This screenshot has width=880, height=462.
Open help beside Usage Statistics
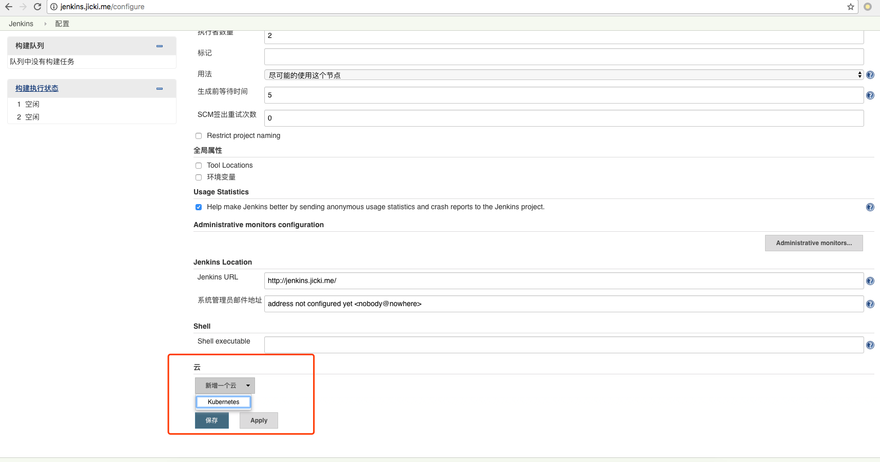point(870,207)
